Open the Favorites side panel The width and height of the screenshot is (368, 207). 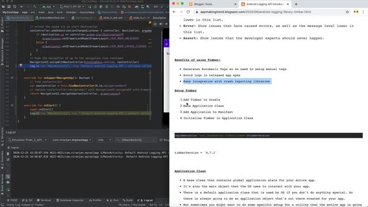(x=2, y=160)
